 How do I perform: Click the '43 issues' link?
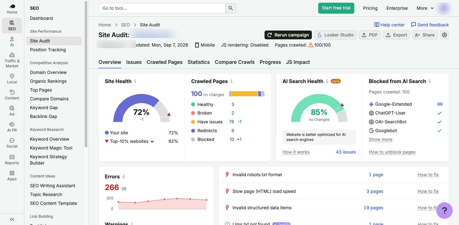[x=346, y=152]
